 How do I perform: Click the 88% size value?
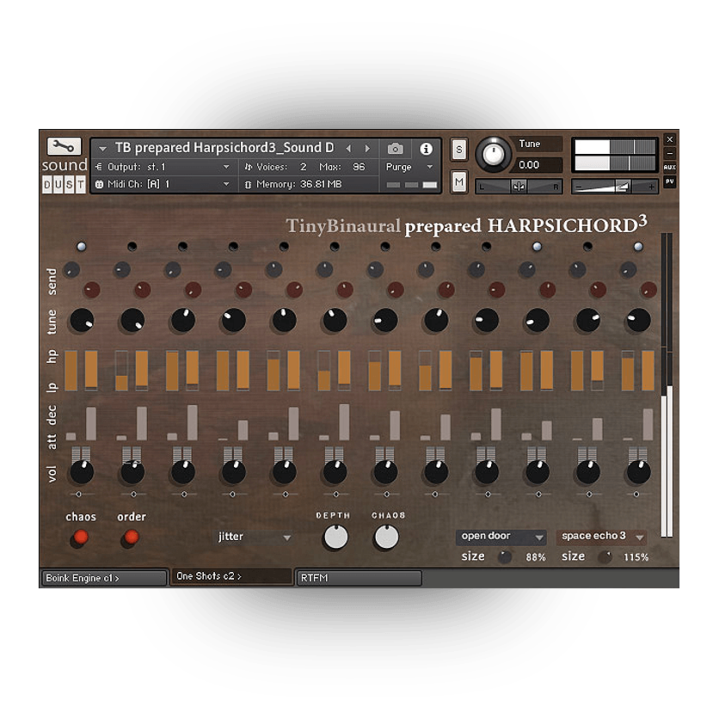click(536, 557)
